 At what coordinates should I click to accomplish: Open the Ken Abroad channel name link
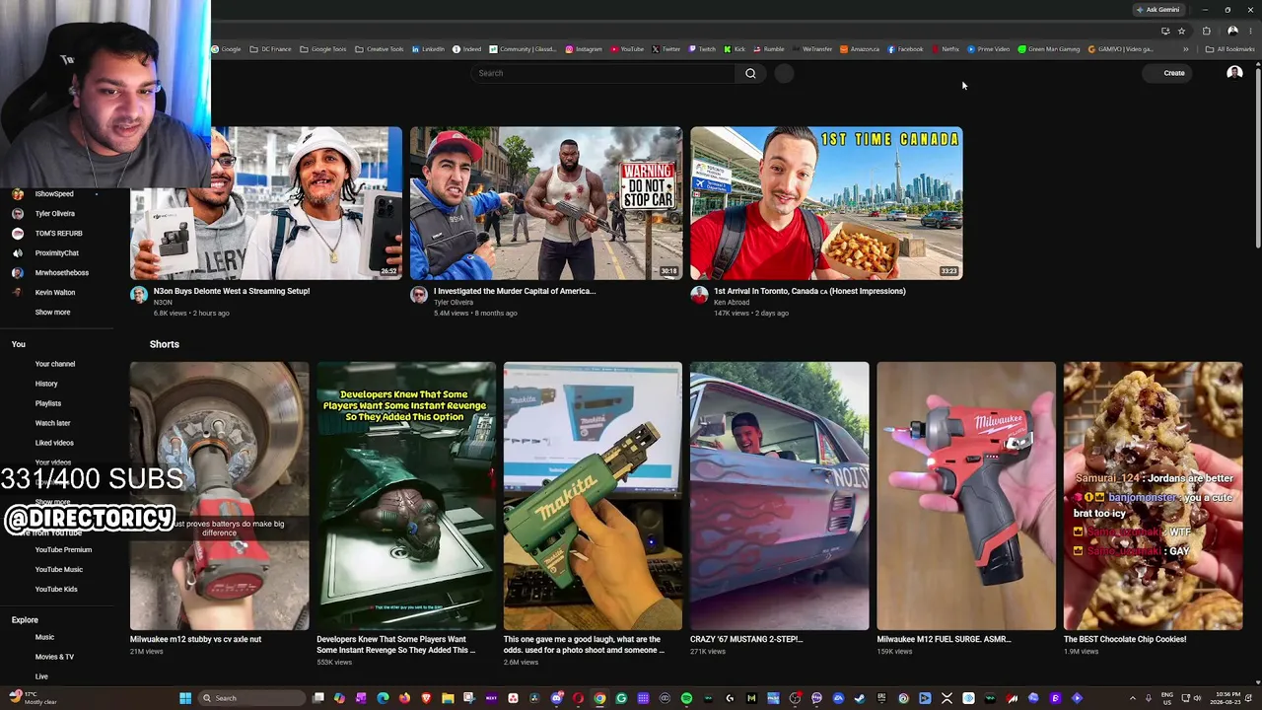[x=731, y=302]
